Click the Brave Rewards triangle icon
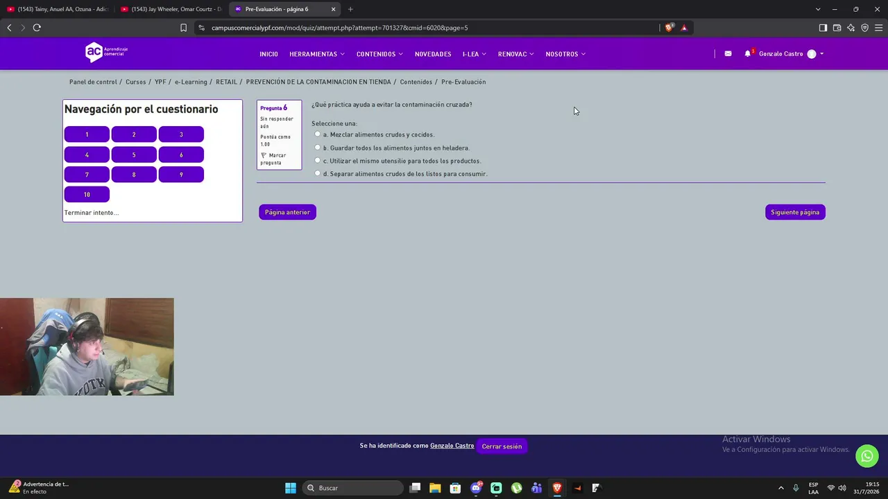 pos(684,28)
